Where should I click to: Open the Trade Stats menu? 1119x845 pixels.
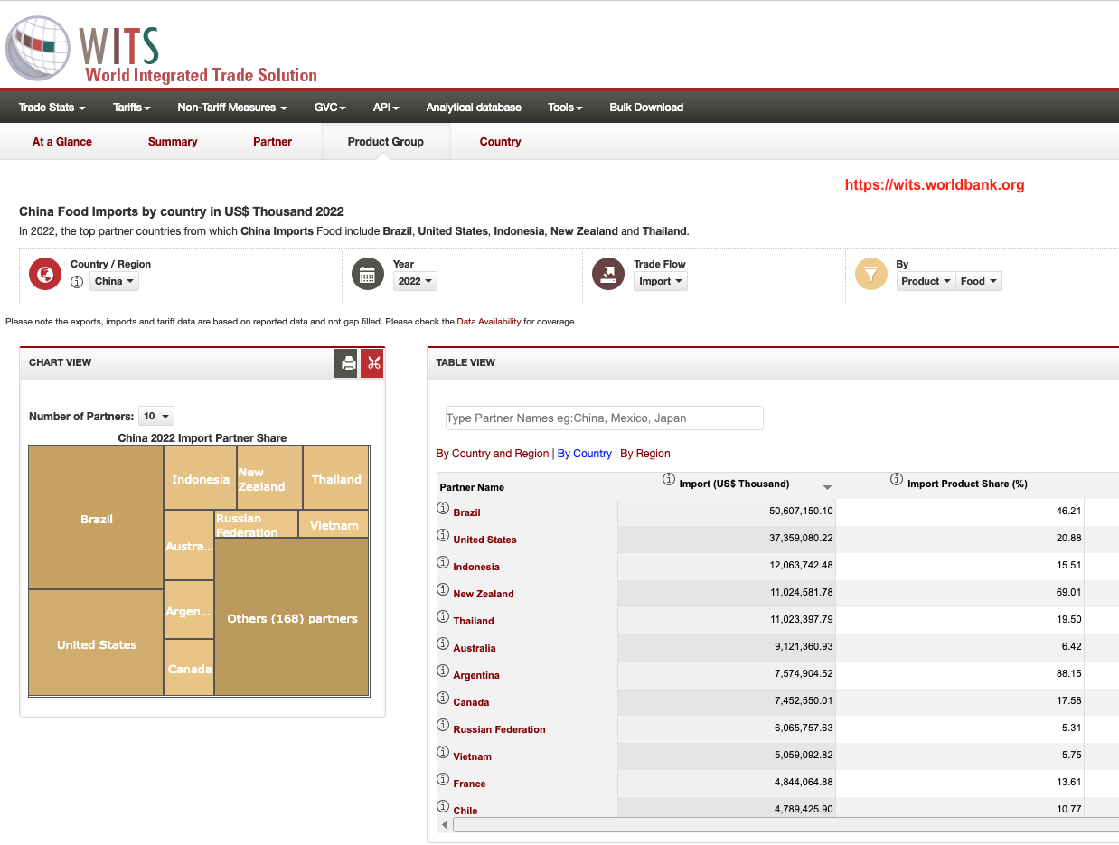coord(52,108)
